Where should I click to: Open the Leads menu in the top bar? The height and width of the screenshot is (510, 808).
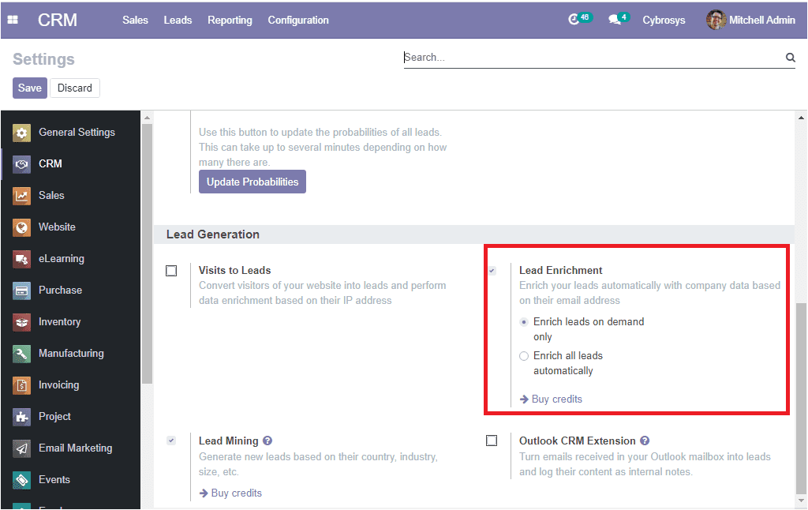[178, 20]
